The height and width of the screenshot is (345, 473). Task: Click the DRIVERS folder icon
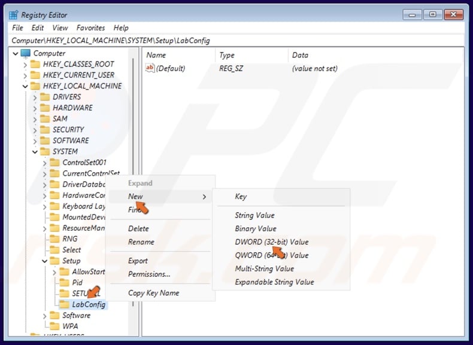(45, 97)
